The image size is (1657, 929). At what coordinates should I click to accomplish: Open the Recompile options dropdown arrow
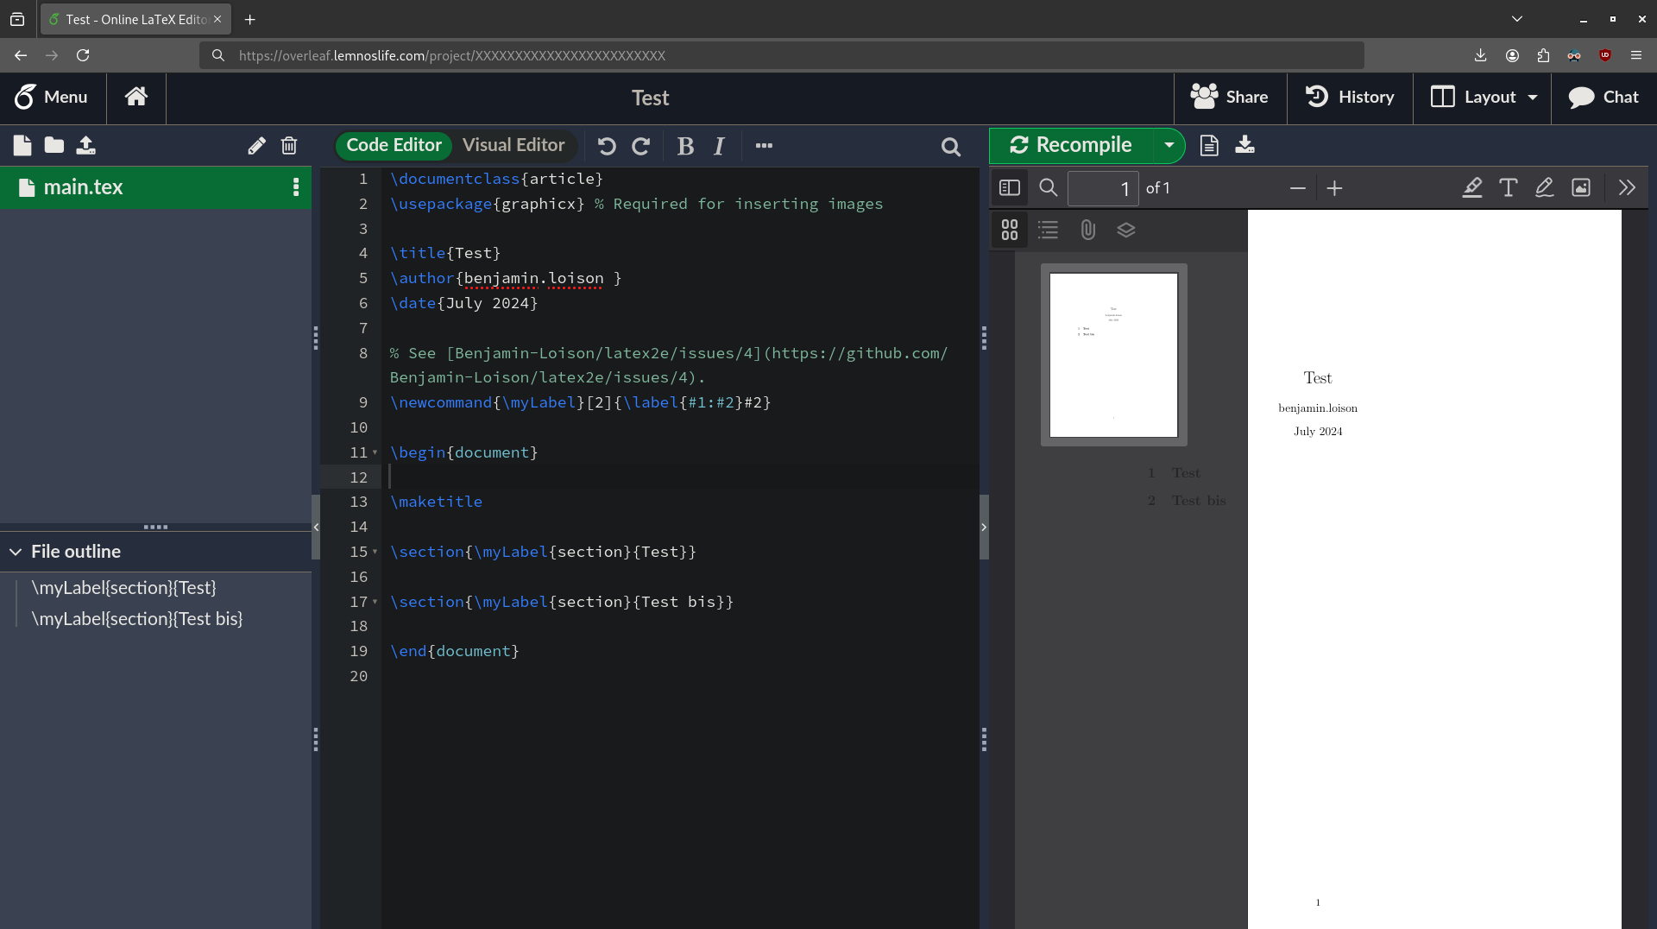pos(1169,145)
